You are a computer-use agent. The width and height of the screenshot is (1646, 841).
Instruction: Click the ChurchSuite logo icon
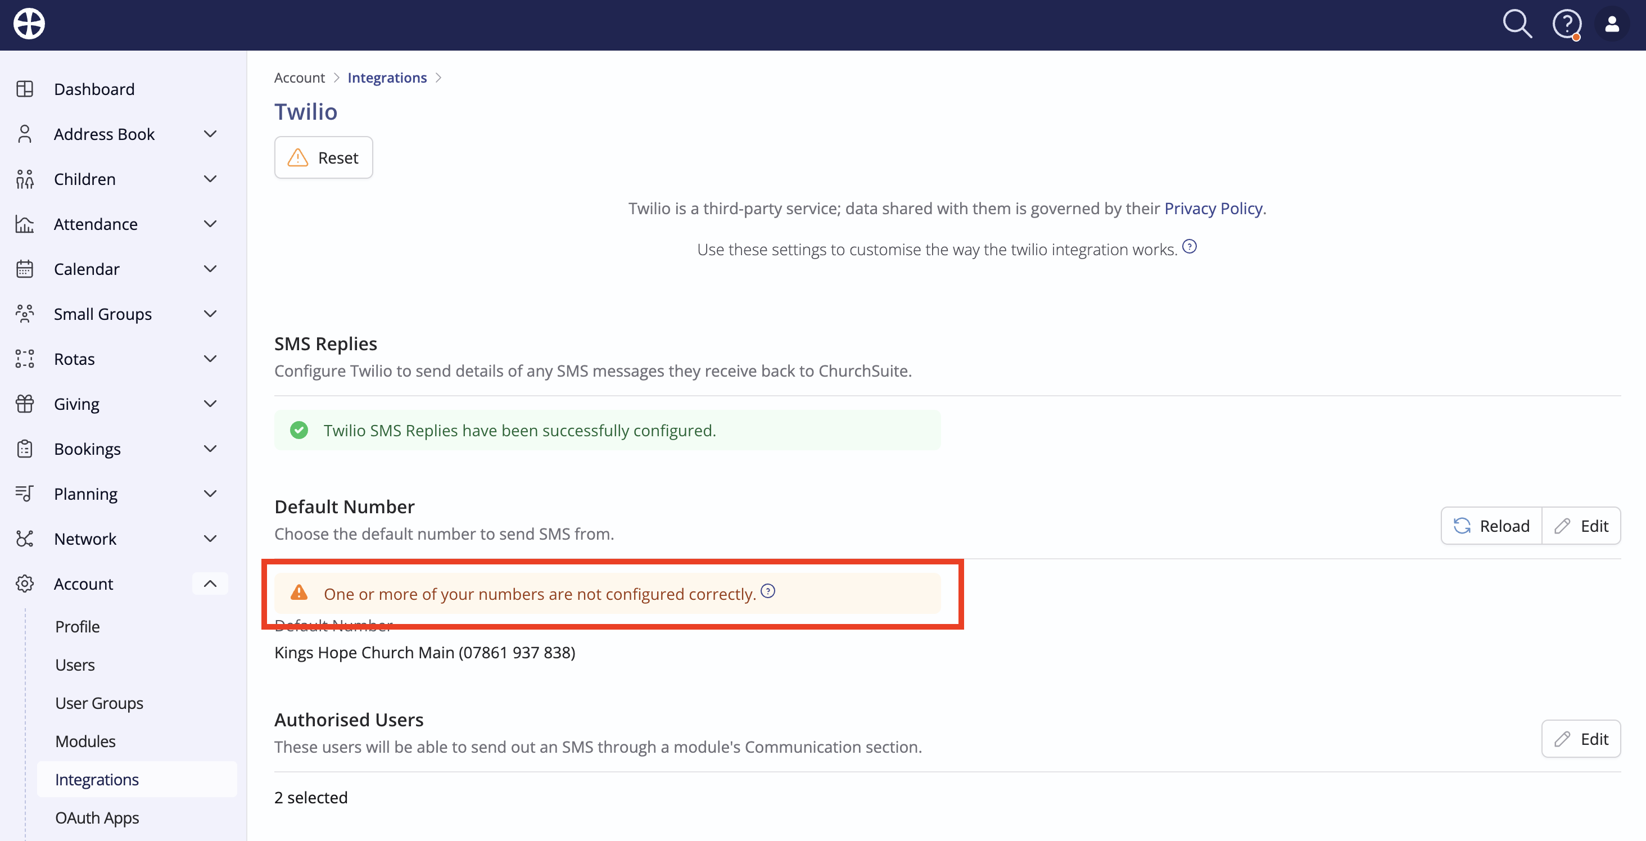pyautogui.click(x=29, y=24)
